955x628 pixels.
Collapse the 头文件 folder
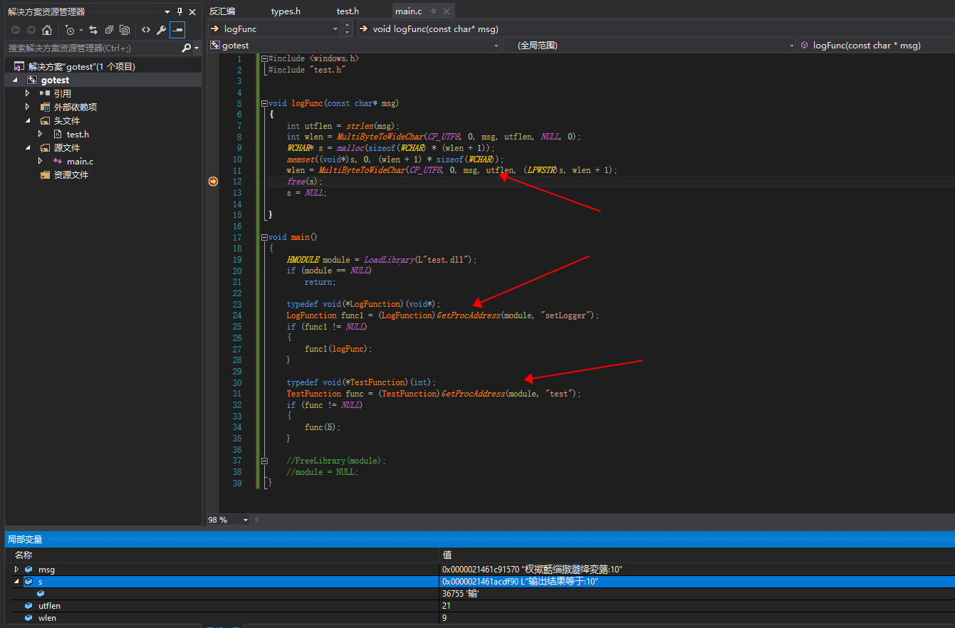point(28,120)
